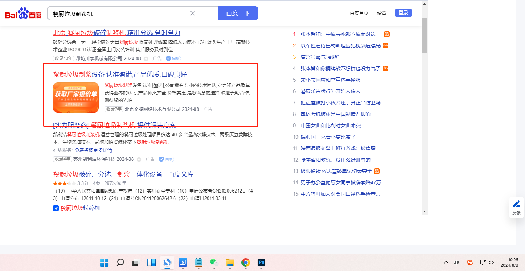Open Photoshop from the taskbar

click(261, 263)
